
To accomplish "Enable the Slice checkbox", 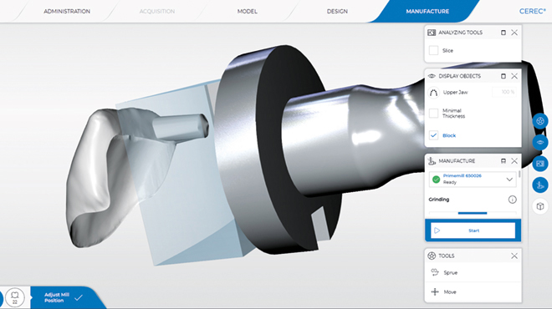I will tap(434, 50).
